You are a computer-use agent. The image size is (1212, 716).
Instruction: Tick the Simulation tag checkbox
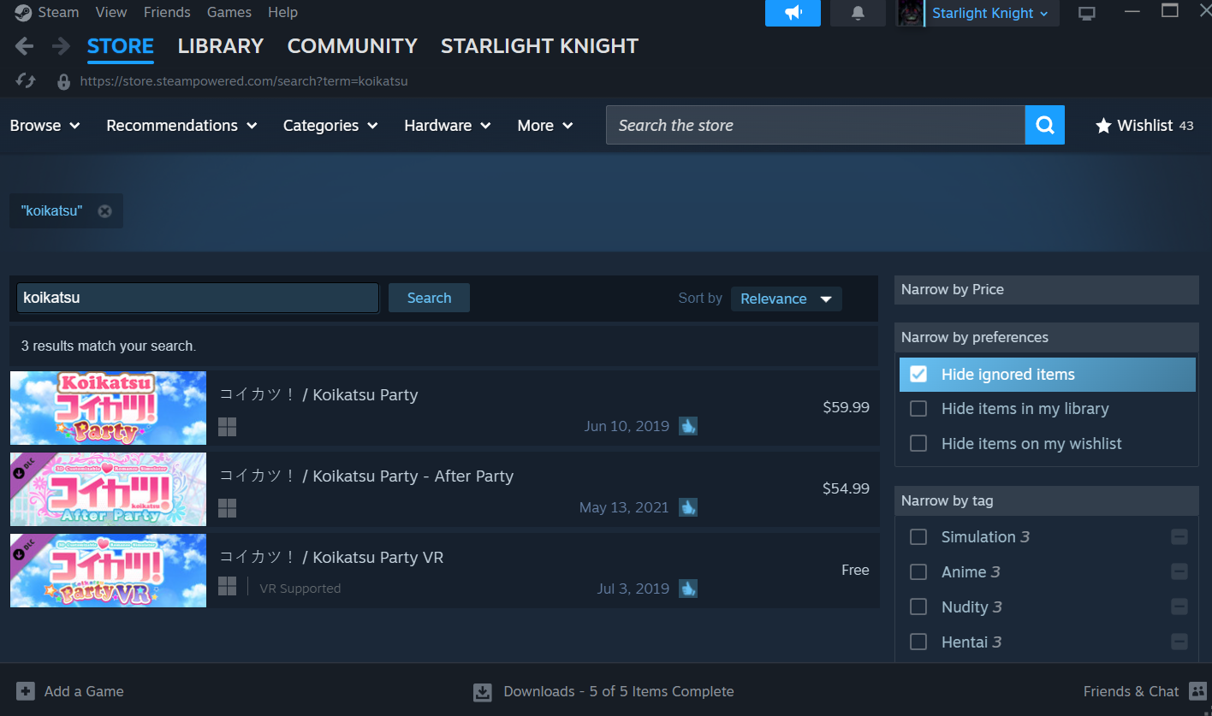[918, 537]
